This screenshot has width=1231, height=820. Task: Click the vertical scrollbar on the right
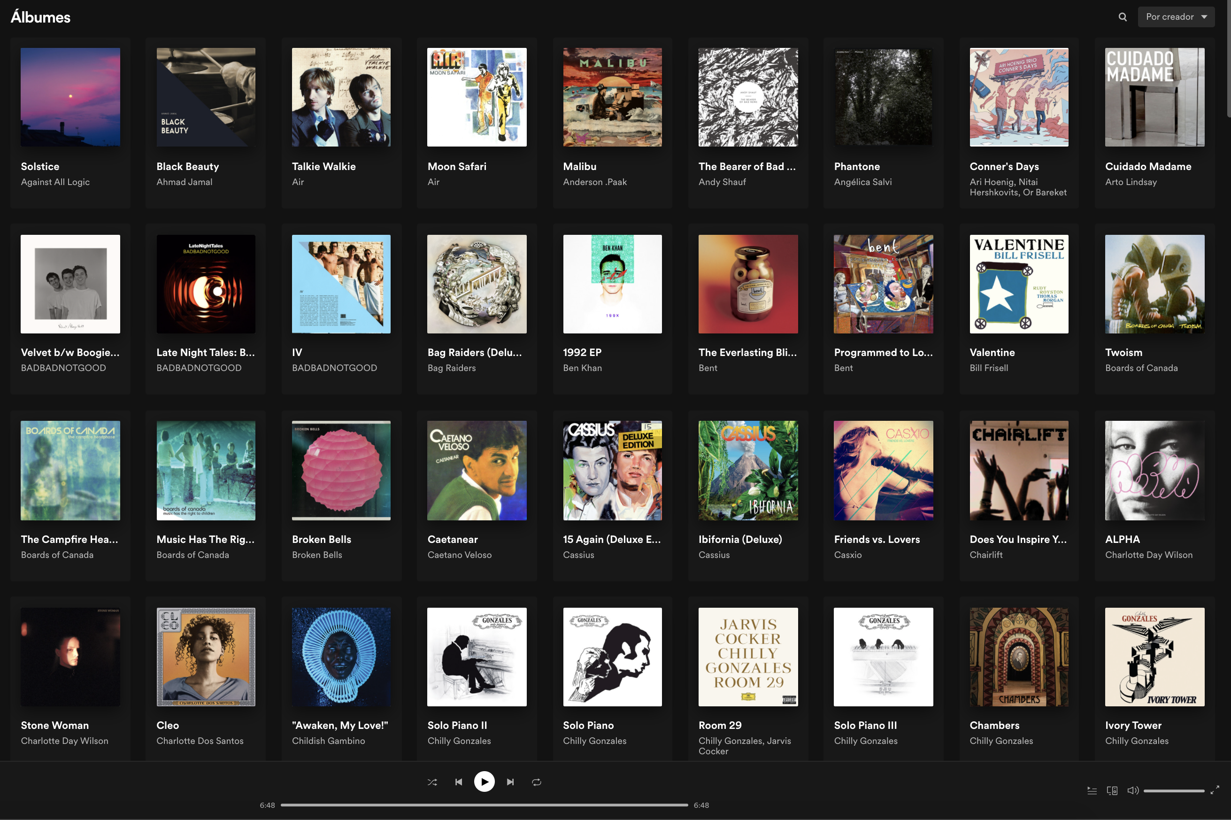pyautogui.click(x=1228, y=59)
